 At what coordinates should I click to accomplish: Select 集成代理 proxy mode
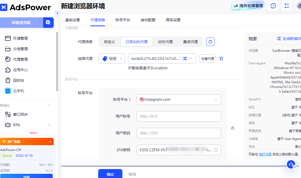pyautogui.click(x=190, y=42)
